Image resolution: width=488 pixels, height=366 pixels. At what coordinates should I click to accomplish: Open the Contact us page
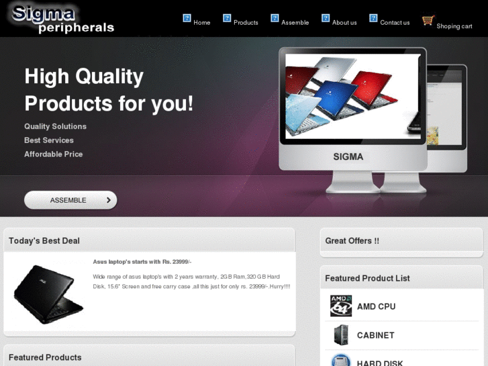(x=395, y=23)
